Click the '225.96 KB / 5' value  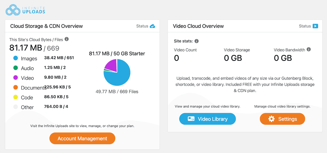57,87
